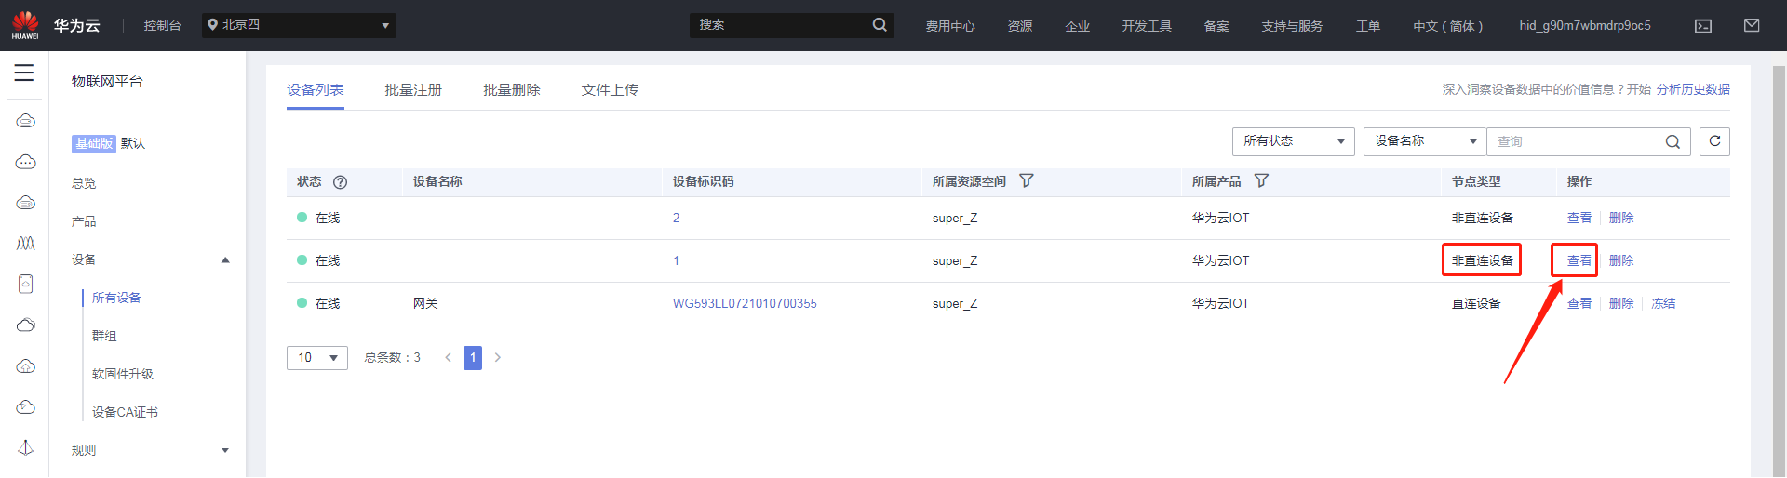The width and height of the screenshot is (1787, 478).
Task: Click the 查询 device search input field
Action: pos(1573,142)
